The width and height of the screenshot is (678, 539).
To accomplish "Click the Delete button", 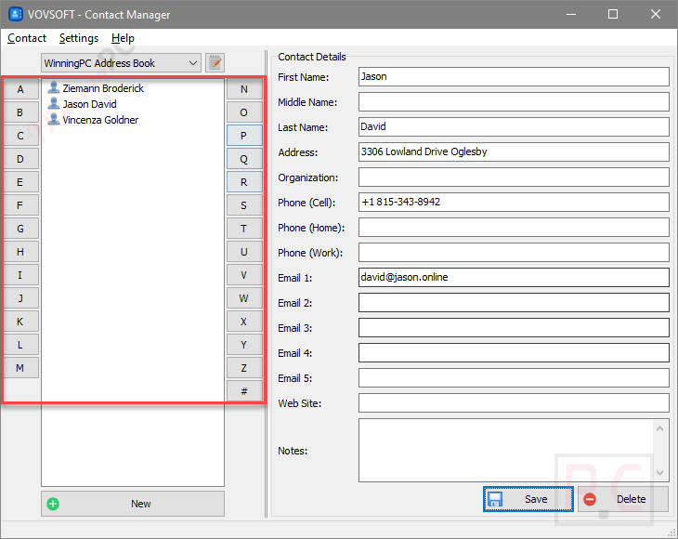I will tap(623, 499).
